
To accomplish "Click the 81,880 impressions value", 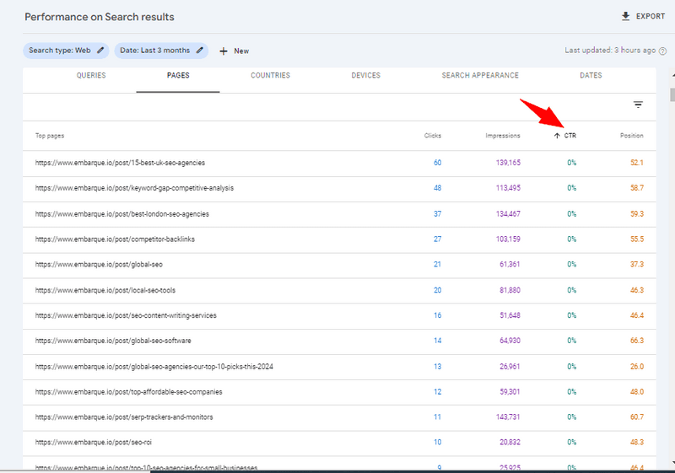I will click(510, 291).
